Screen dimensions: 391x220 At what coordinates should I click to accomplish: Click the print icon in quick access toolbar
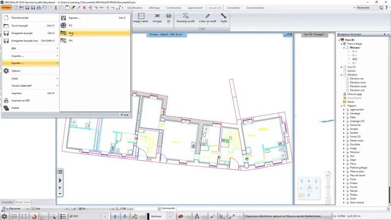[x=38, y=8]
